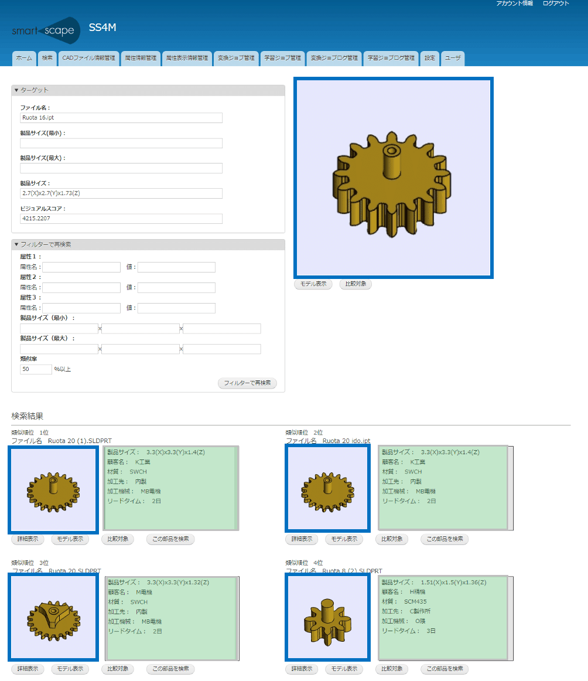Click the smart-scape logo icon
Viewport: 588px width, 681px height.
point(46,30)
